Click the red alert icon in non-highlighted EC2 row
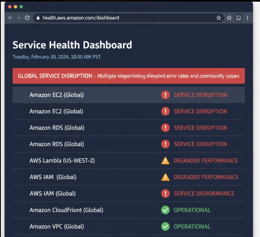This screenshot has height=237, width=260. pyautogui.click(x=165, y=111)
